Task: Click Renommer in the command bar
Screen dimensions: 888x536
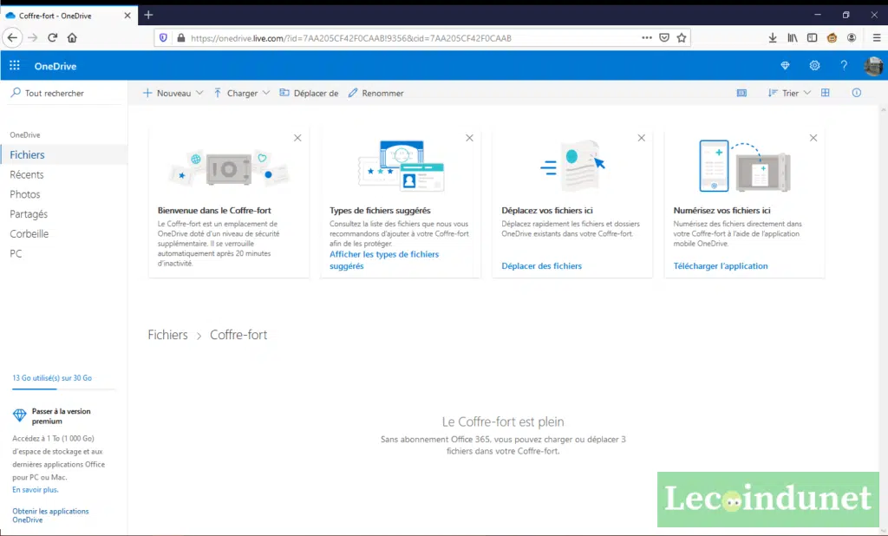Action: pyautogui.click(x=376, y=93)
